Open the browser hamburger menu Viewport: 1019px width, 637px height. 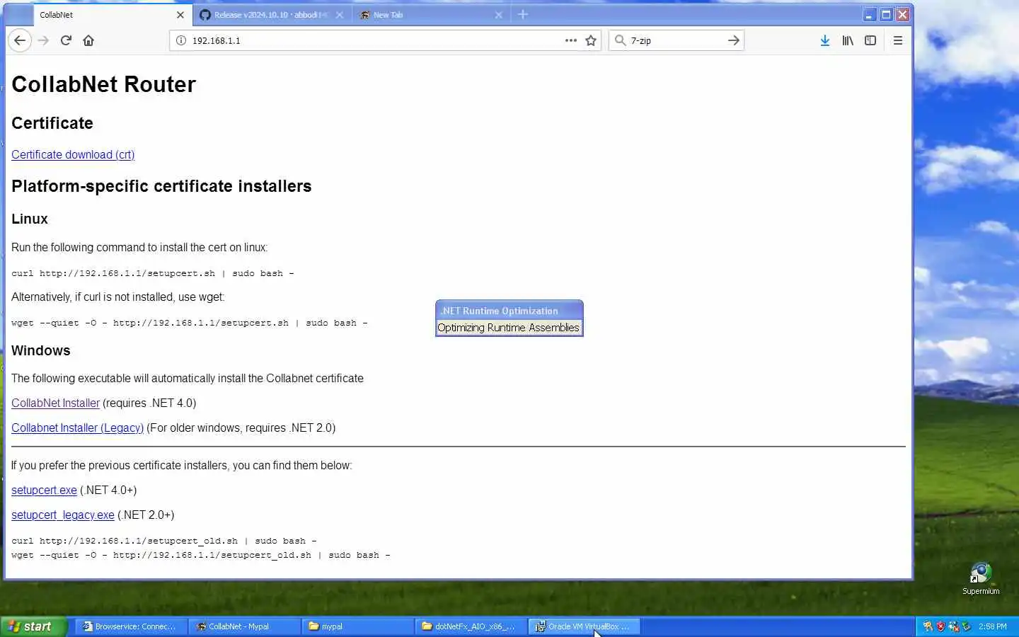pyautogui.click(x=898, y=40)
